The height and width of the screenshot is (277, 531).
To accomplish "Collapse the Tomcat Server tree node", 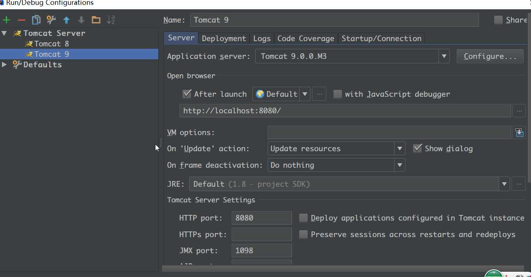I will point(4,33).
